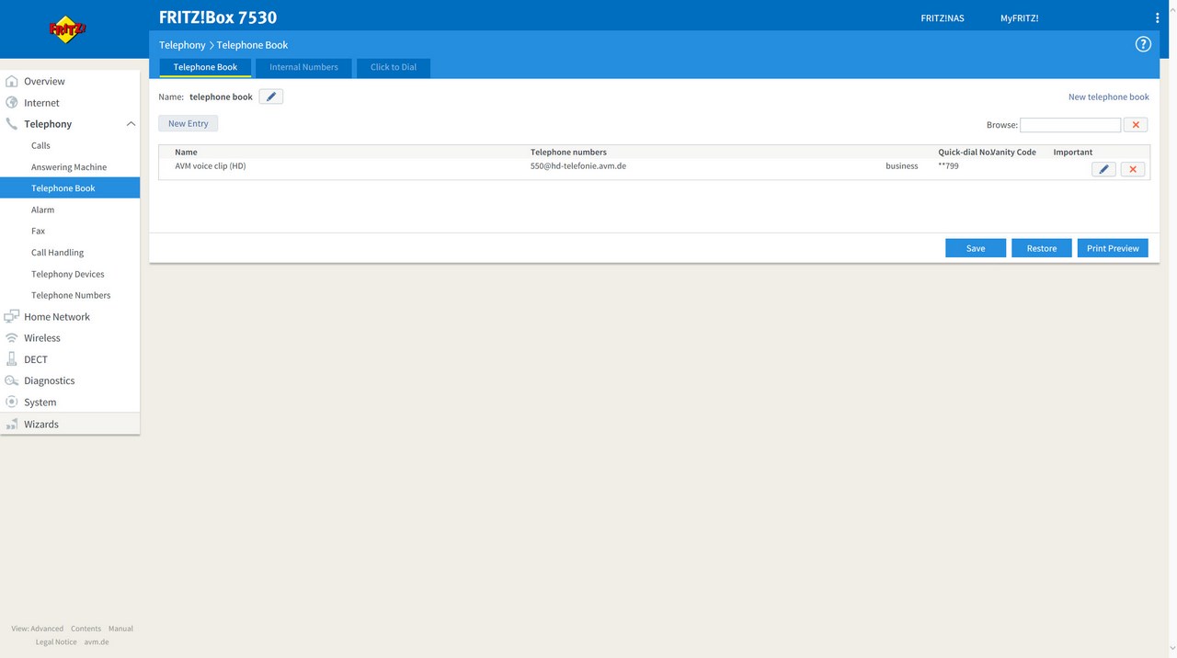Switch to the Internal Numbers tab
This screenshot has width=1177, height=658.
(303, 67)
